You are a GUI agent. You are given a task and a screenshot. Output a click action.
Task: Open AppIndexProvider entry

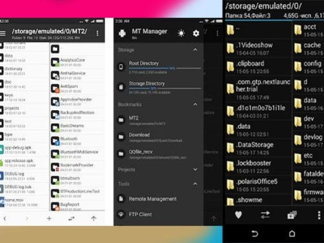tap(78, 102)
